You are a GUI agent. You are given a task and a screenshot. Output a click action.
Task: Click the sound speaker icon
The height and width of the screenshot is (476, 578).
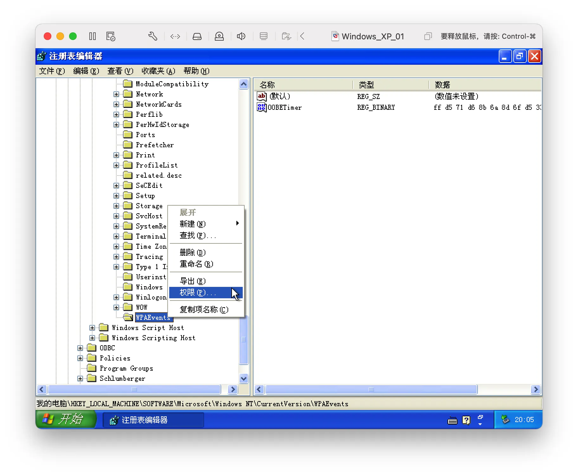[x=241, y=36]
